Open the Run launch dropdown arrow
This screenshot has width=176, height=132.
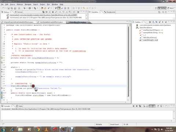[32, 8]
